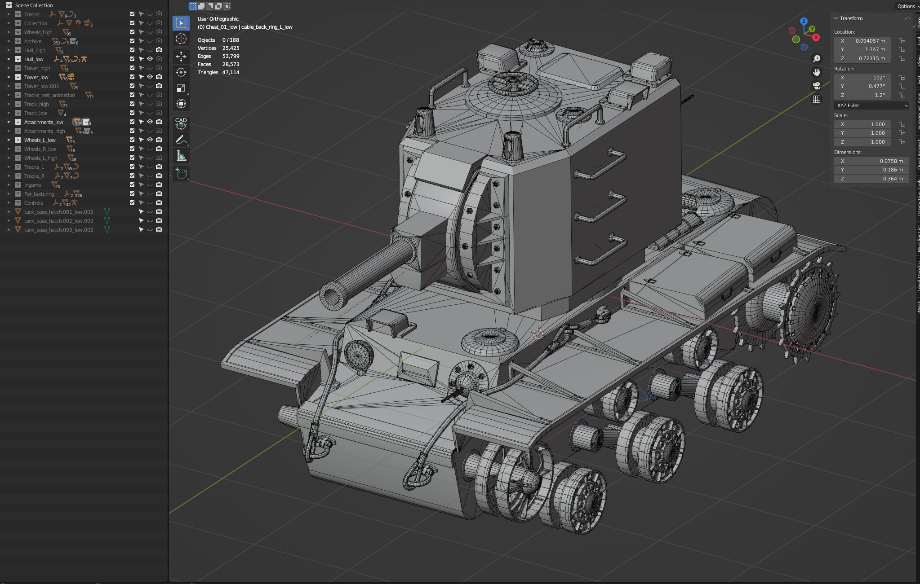Toggle camera view in viewport gizmo
The image size is (920, 584).
click(x=817, y=86)
